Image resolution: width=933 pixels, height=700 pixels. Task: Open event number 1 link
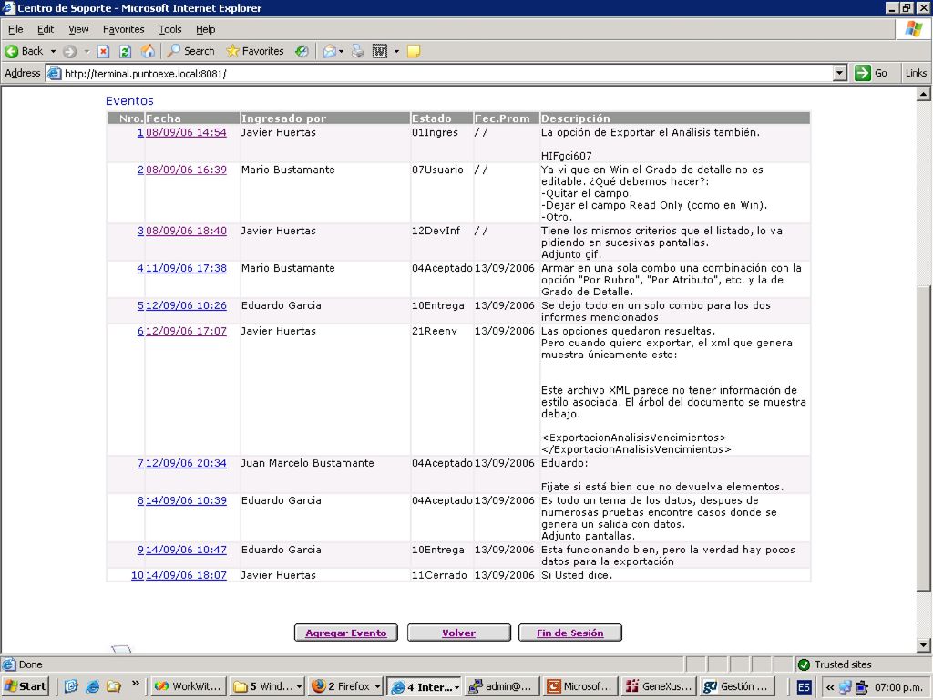point(140,132)
